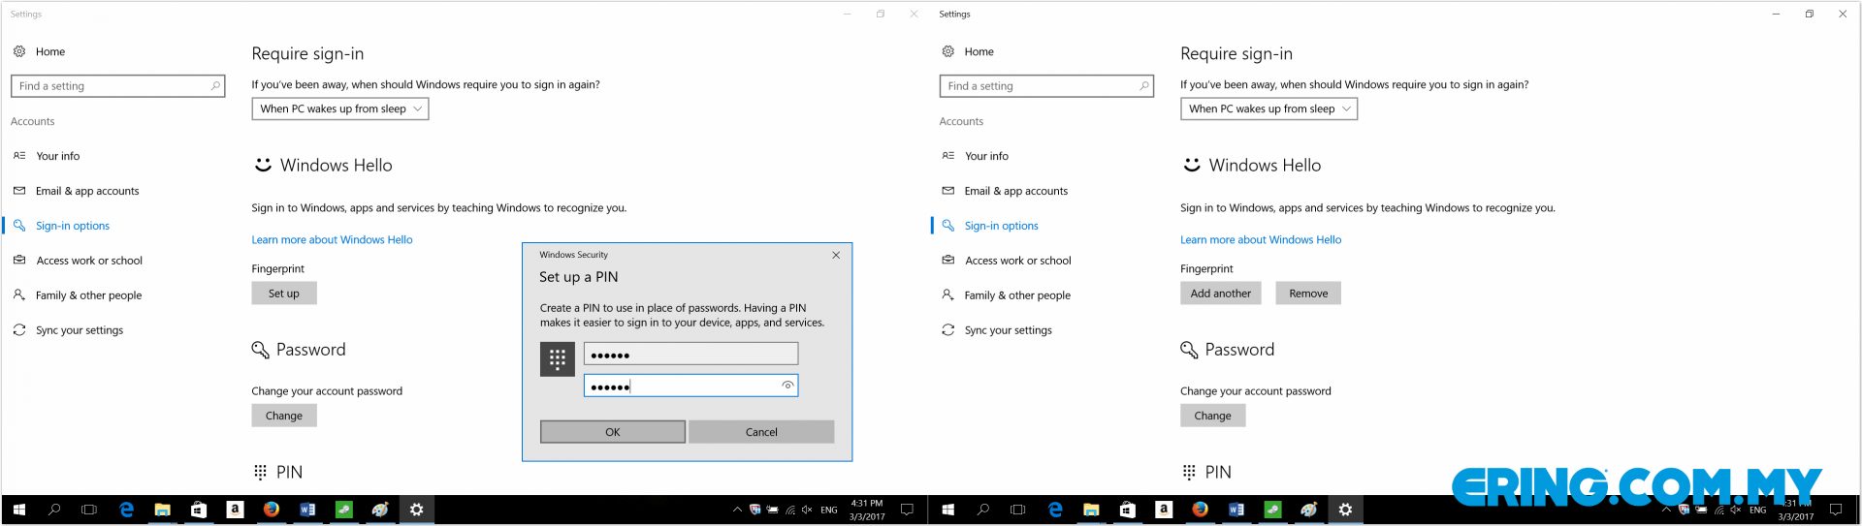
Task: Open Action Center on left taskbar
Action: [x=907, y=510]
